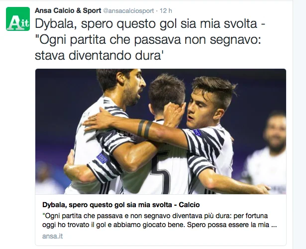Screen dimensions: 306x249
Task: Open the players celebration photo
Action: tap(161, 131)
